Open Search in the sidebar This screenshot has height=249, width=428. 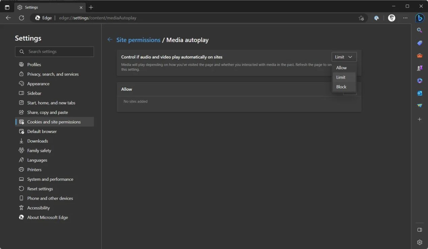(420, 30)
